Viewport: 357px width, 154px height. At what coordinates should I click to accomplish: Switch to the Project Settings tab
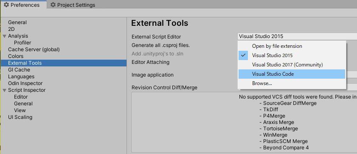(x=73, y=5)
